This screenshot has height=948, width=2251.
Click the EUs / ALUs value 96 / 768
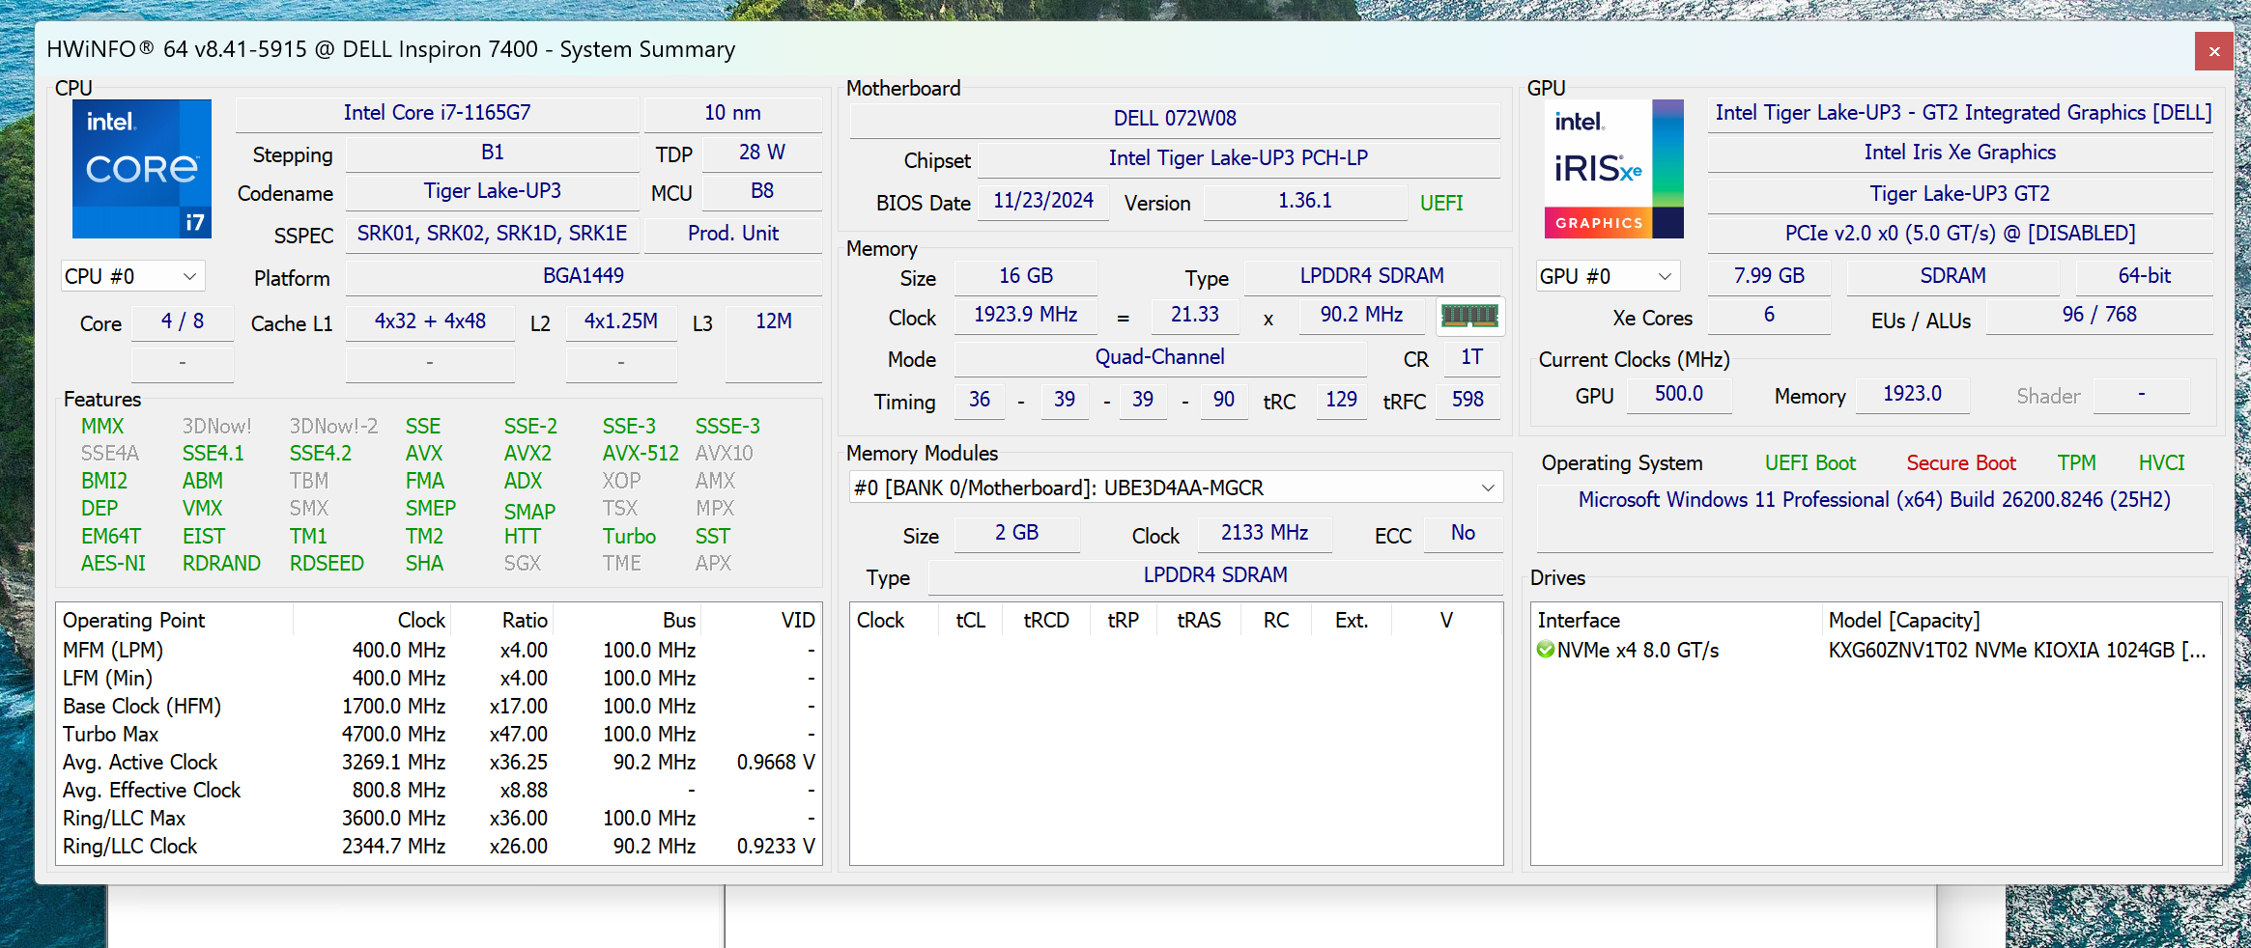[x=2099, y=315]
